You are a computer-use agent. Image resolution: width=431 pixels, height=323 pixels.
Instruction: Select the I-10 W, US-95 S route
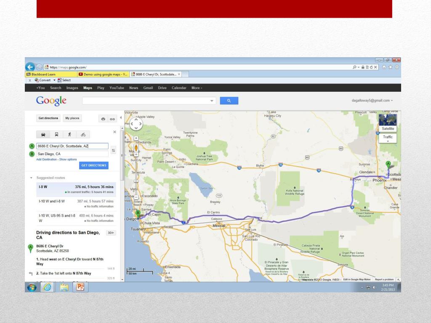point(76,218)
